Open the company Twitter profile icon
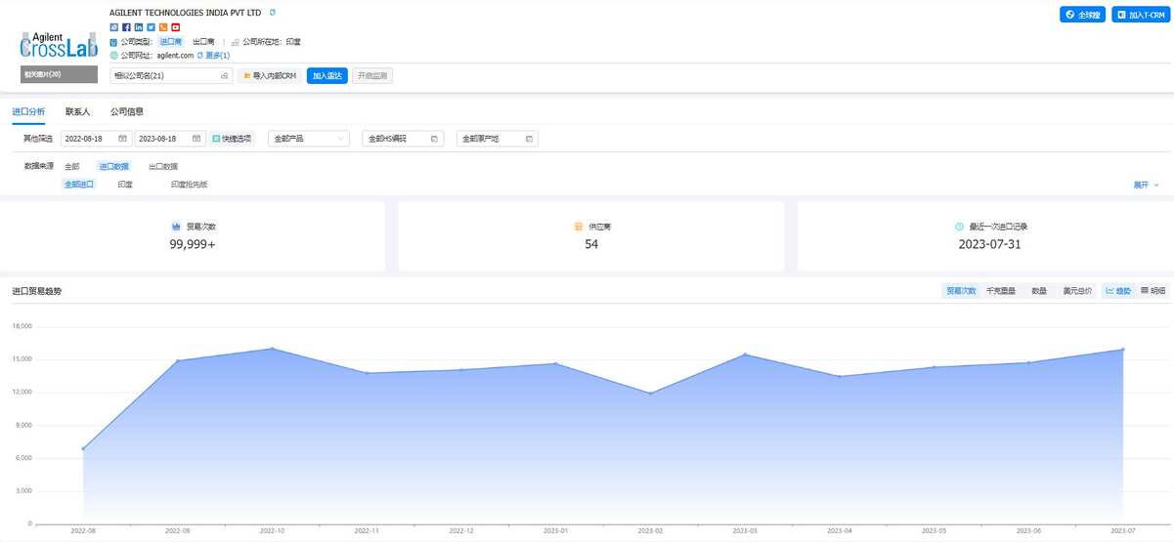The image size is (1174, 542). point(151,27)
